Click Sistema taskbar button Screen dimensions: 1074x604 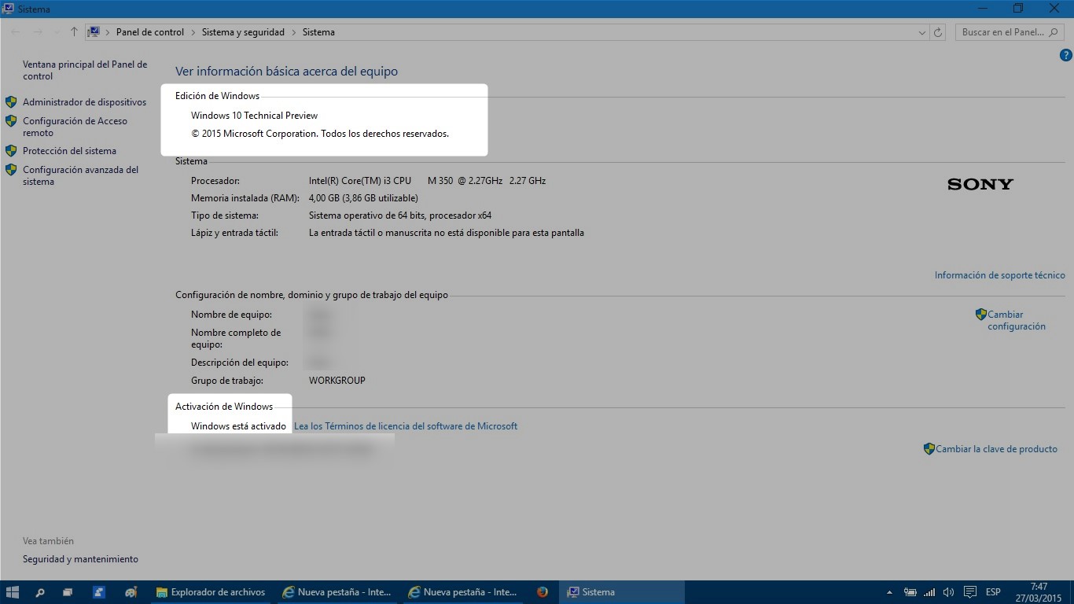click(x=621, y=592)
